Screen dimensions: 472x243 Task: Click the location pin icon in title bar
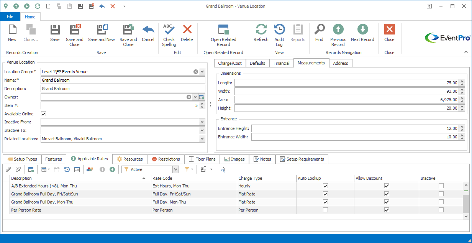tap(6, 6)
